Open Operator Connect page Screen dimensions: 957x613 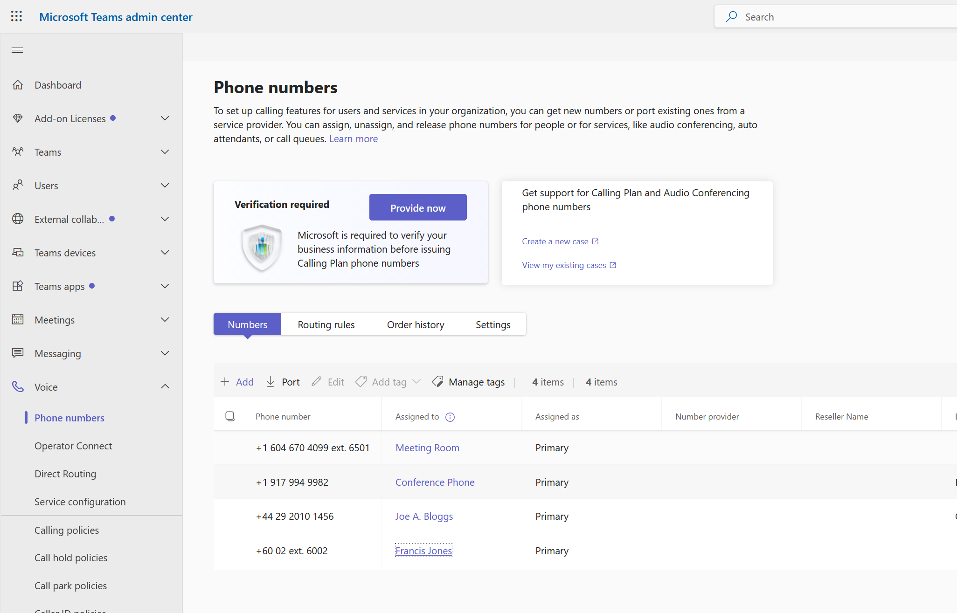tap(73, 446)
